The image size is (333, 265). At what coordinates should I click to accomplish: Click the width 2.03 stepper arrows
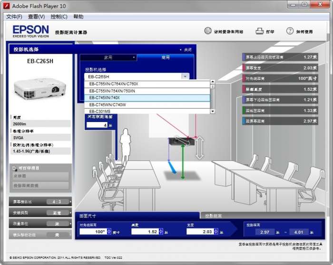point(216,231)
